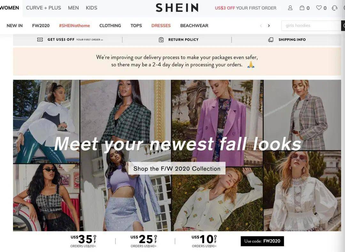Open customer support headset icon

[x=334, y=8]
